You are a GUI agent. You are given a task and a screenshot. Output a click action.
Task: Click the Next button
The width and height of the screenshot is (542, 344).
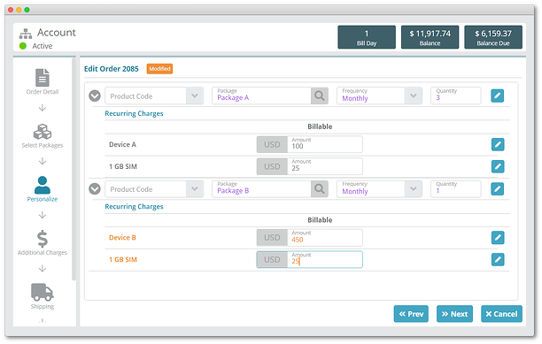coord(454,314)
